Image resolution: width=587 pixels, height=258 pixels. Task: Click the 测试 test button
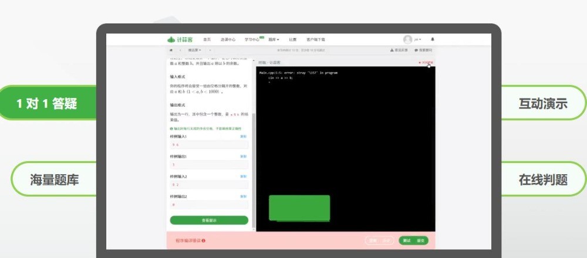407,241
